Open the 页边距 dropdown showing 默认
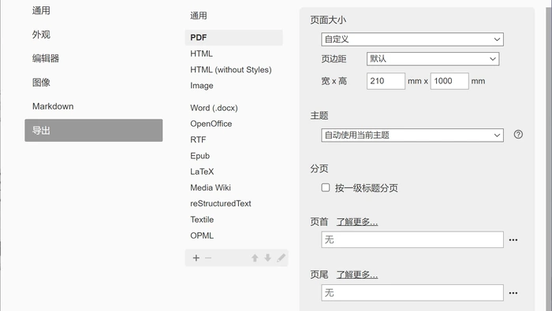552x311 pixels. point(433,59)
